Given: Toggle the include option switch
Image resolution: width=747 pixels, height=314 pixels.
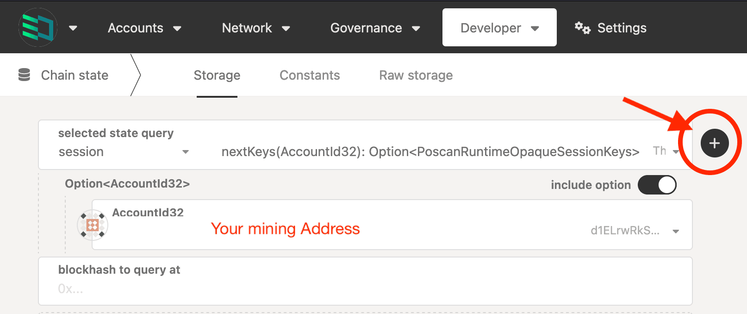Looking at the screenshot, I should pyautogui.click(x=657, y=185).
